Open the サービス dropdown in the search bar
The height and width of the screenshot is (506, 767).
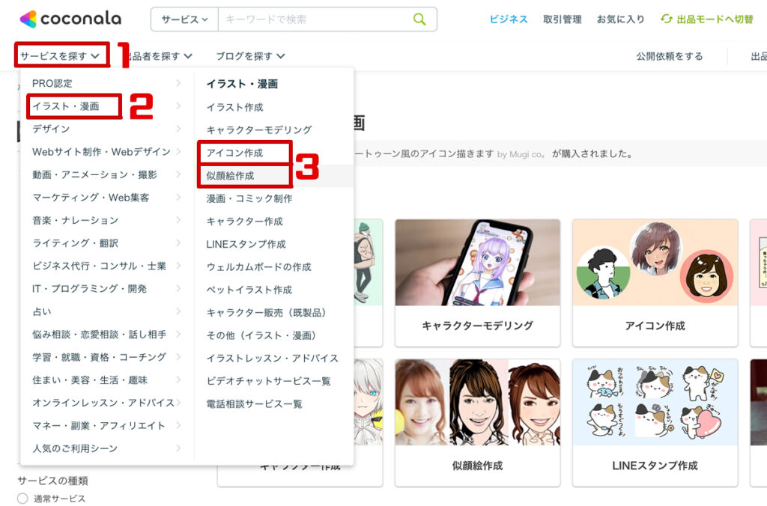pyautogui.click(x=184, y=19)
